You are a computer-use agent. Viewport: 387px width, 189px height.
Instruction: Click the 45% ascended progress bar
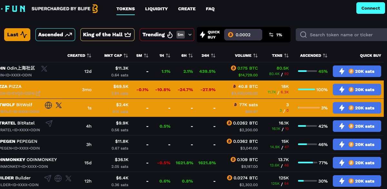tap(307, 71)
